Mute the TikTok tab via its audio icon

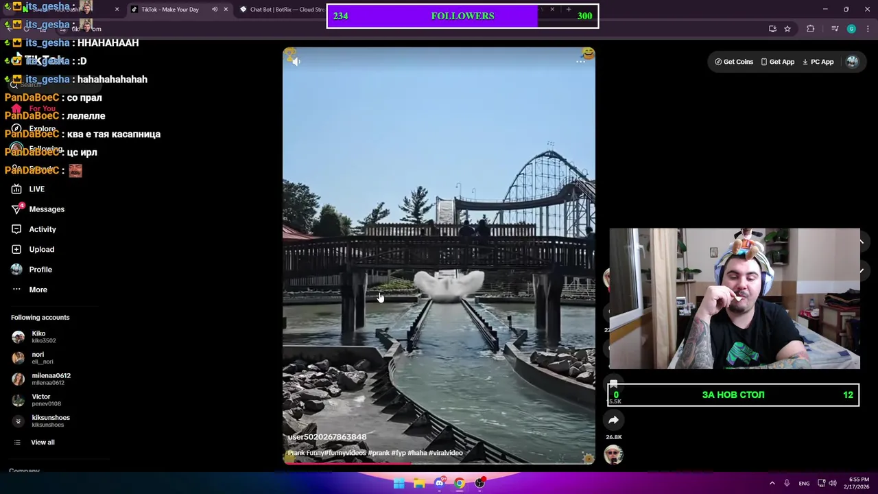(215, 10)
